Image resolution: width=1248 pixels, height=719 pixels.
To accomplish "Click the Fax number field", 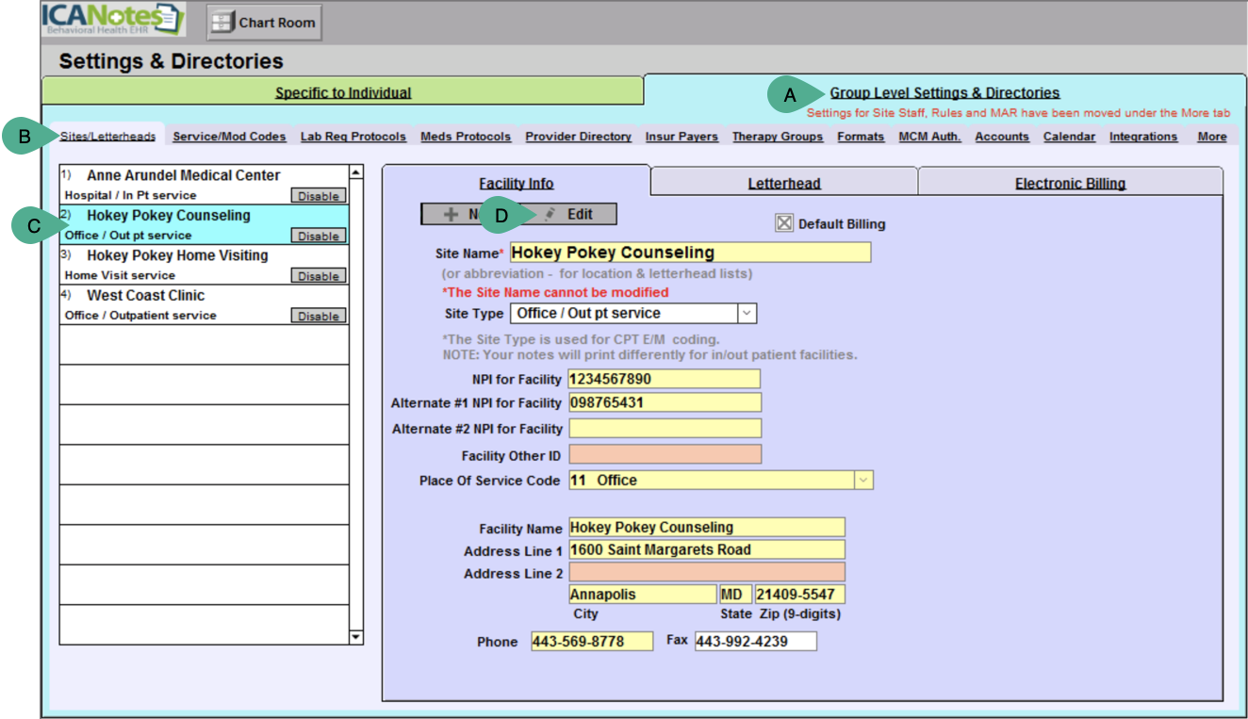I will [755, 642].
